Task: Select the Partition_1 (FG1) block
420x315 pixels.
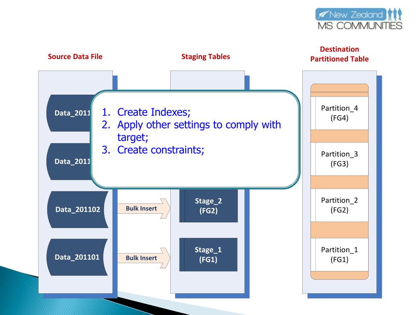Action: pos(339,254)
